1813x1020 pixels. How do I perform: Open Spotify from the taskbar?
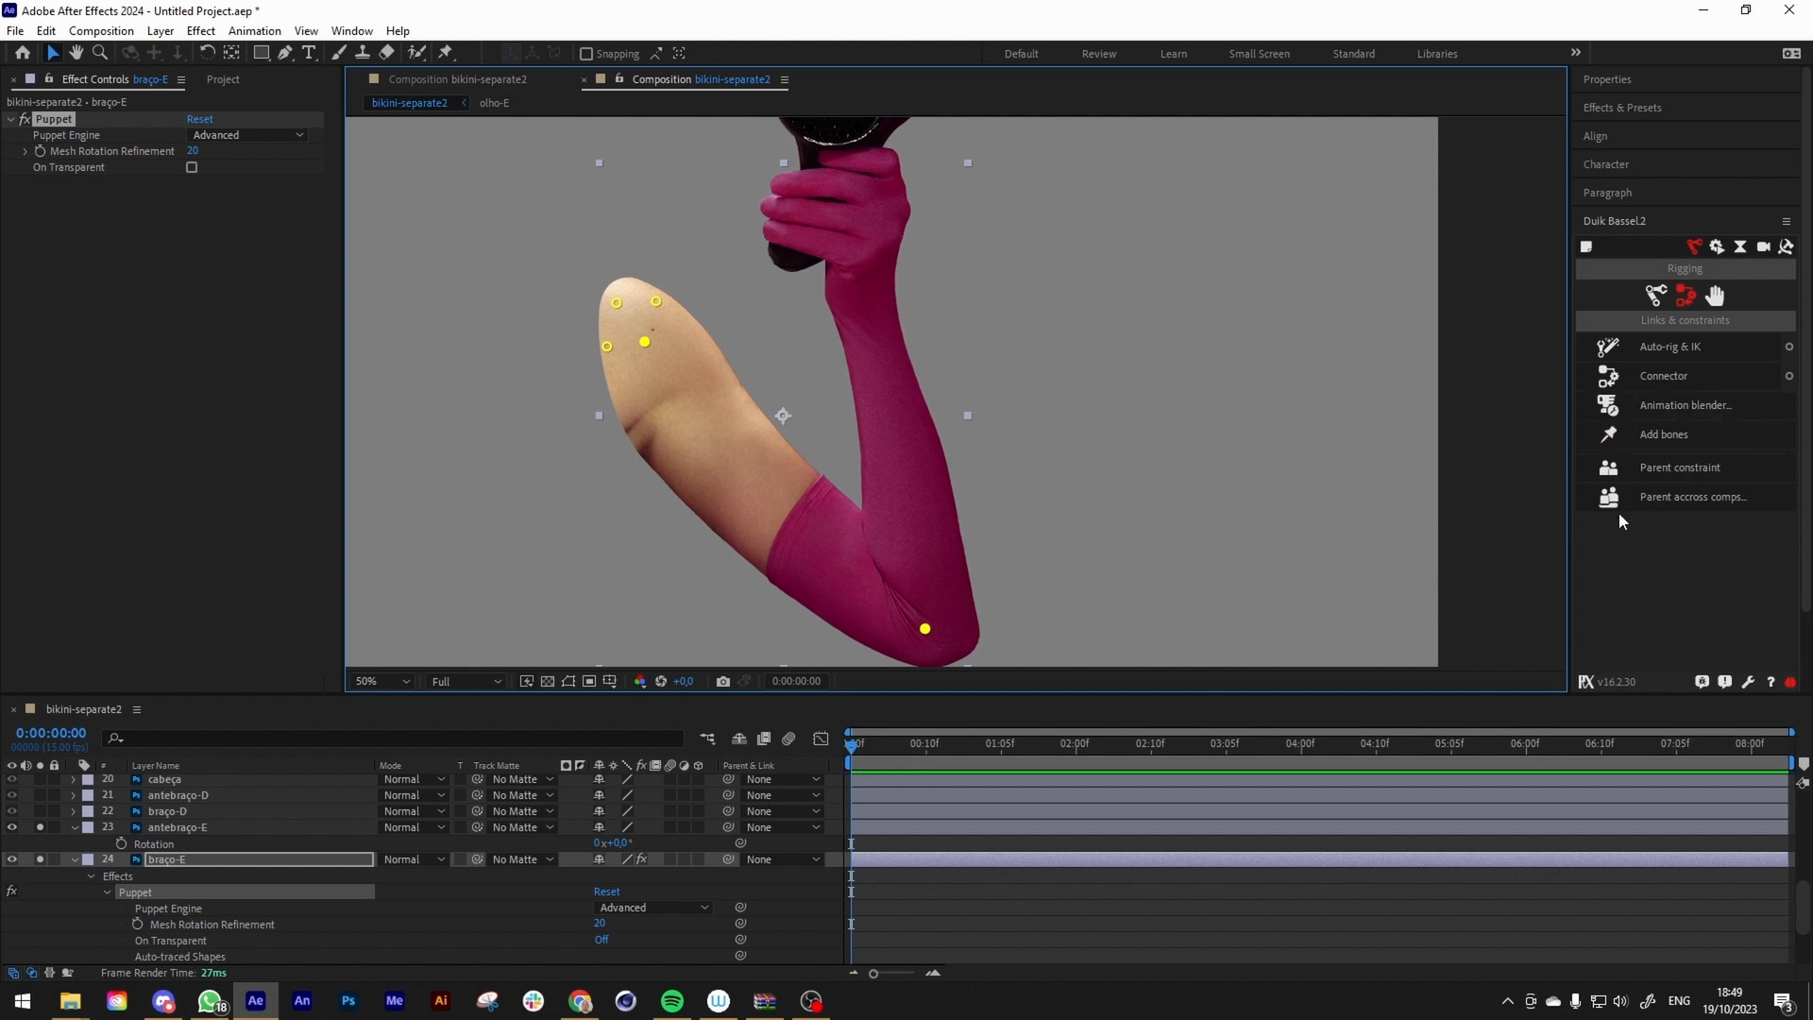point(672,1001)
